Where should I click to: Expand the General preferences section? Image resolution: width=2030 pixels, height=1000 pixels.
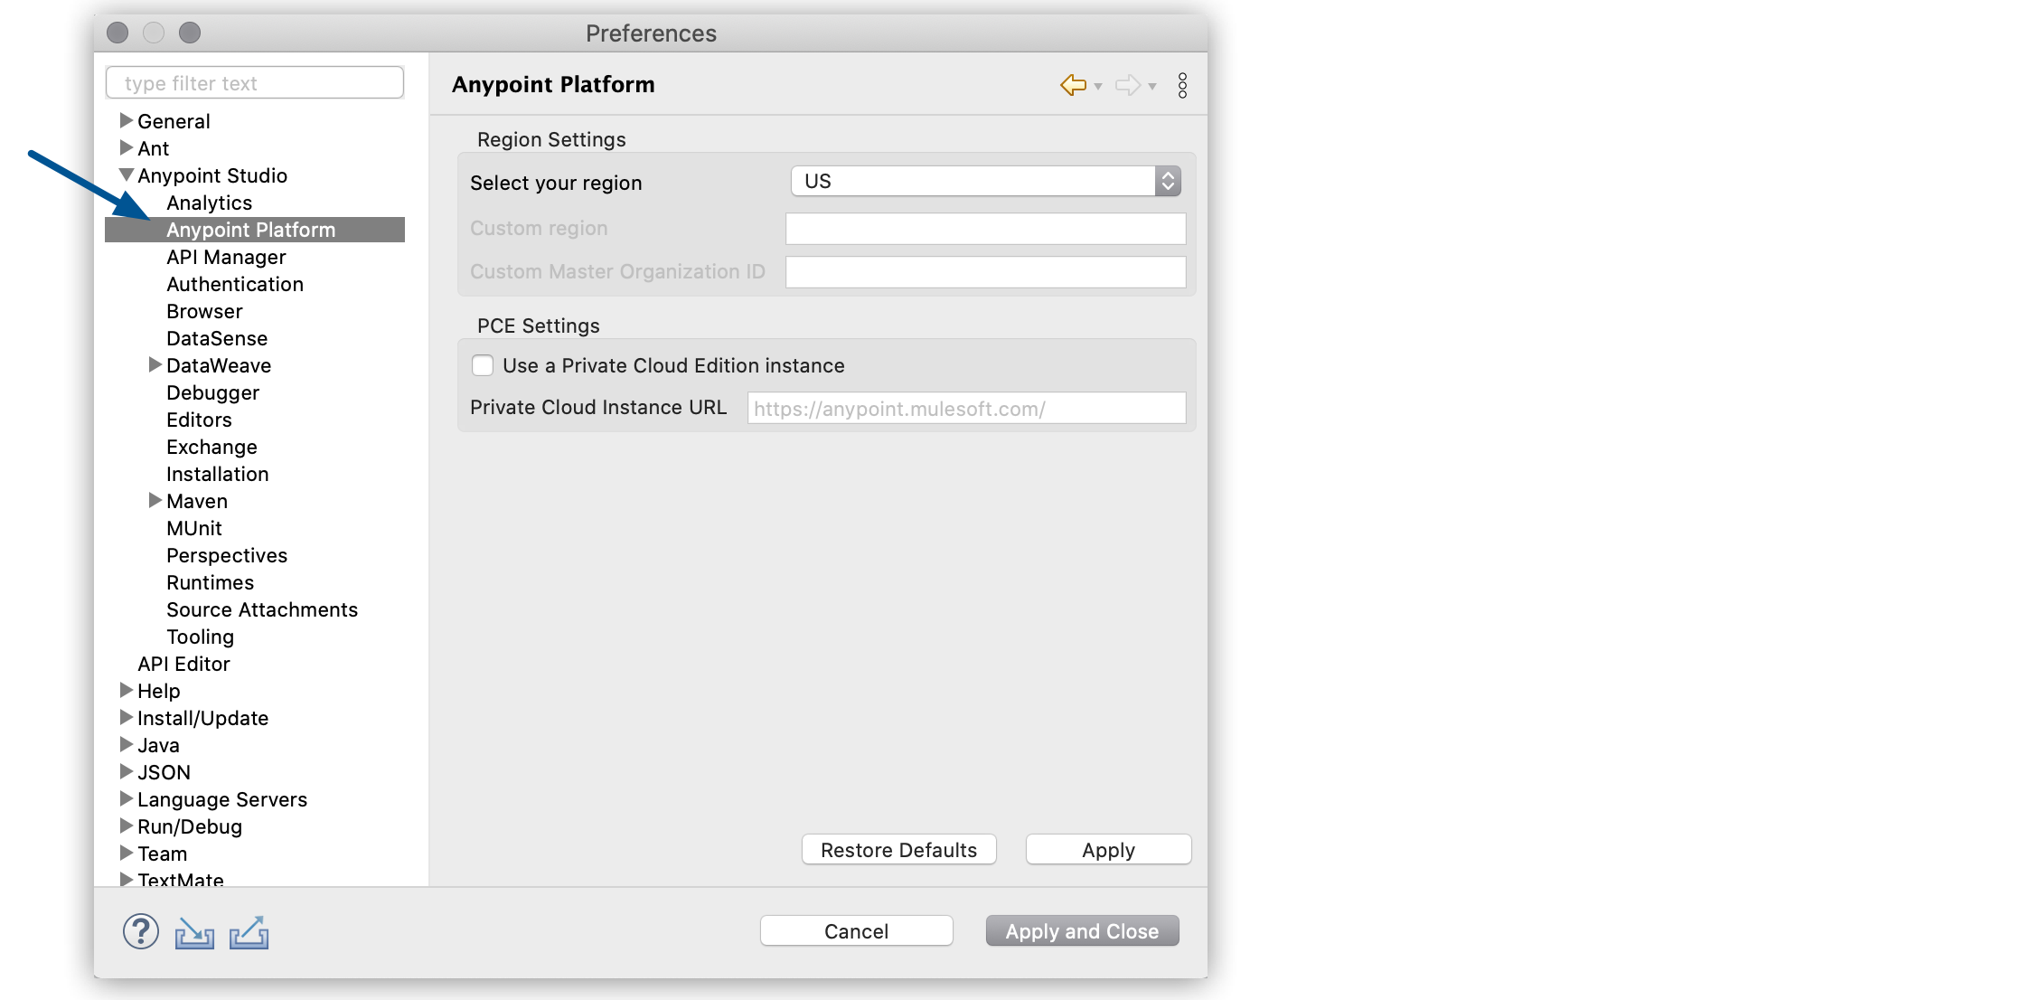tap(127, 120)
